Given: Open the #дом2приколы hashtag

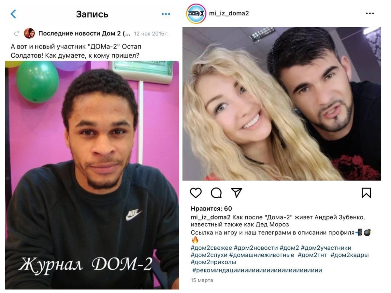Looking at the screenshot, I should click(213, 262).
